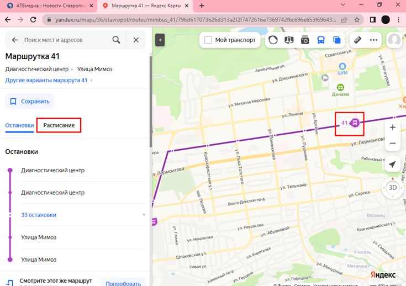Viewport: 406px width, 286px height.
Task: Click the route 41 bus marker on map
Action: point(355,123)
